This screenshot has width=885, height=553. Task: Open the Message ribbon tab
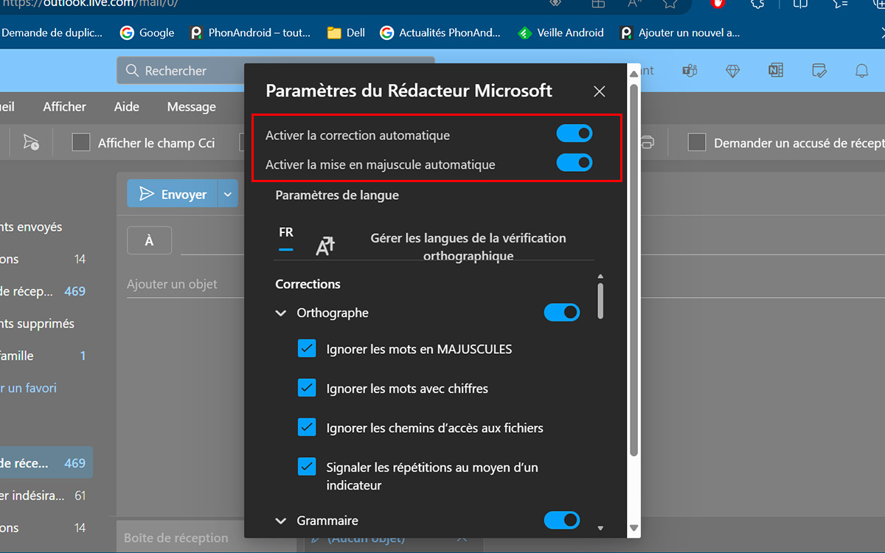coord(191,106)
